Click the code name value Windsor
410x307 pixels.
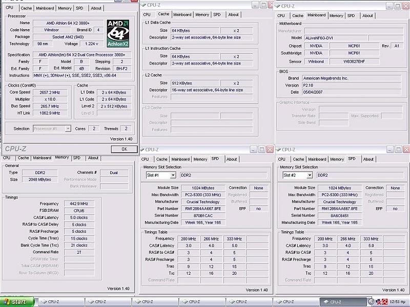tap(52, 30)
